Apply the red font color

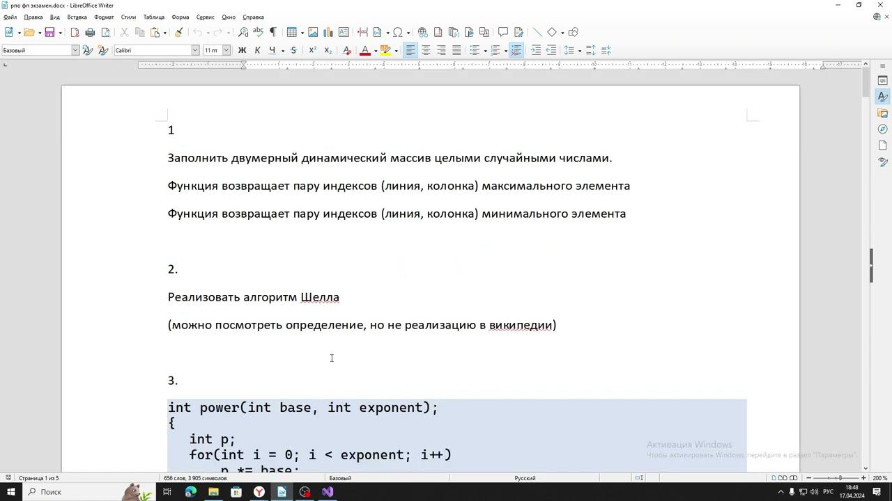[364, 50]
